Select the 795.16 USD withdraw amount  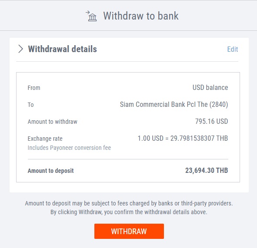pos(212,122)
